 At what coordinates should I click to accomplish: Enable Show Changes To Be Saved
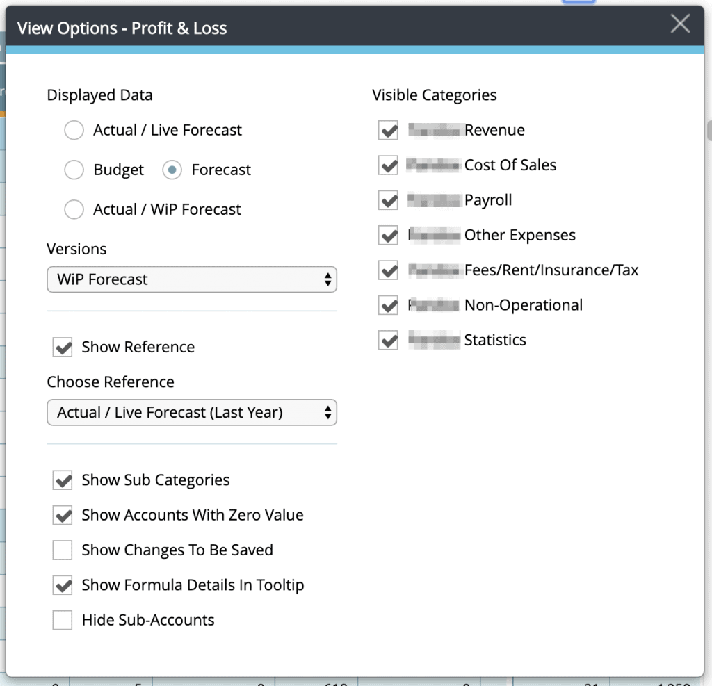tap(63, 550)
